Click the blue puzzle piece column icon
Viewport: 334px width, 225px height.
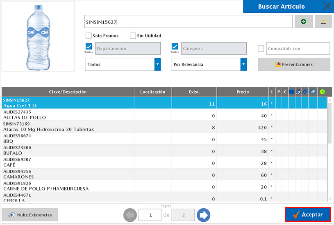point(313,92)
